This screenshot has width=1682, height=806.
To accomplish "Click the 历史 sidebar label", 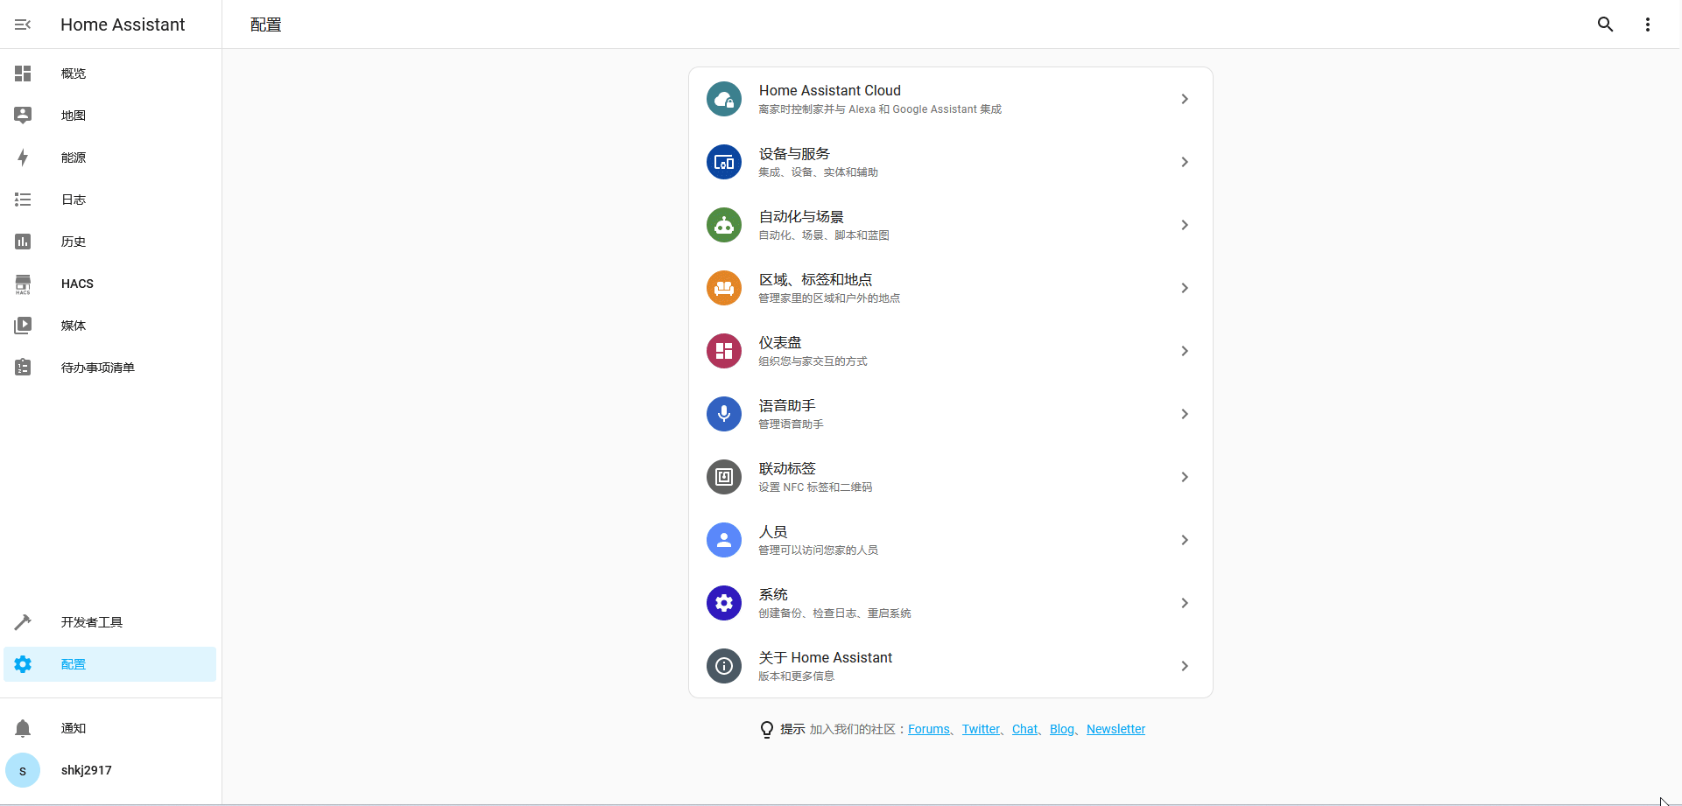I will click(74, 242).
